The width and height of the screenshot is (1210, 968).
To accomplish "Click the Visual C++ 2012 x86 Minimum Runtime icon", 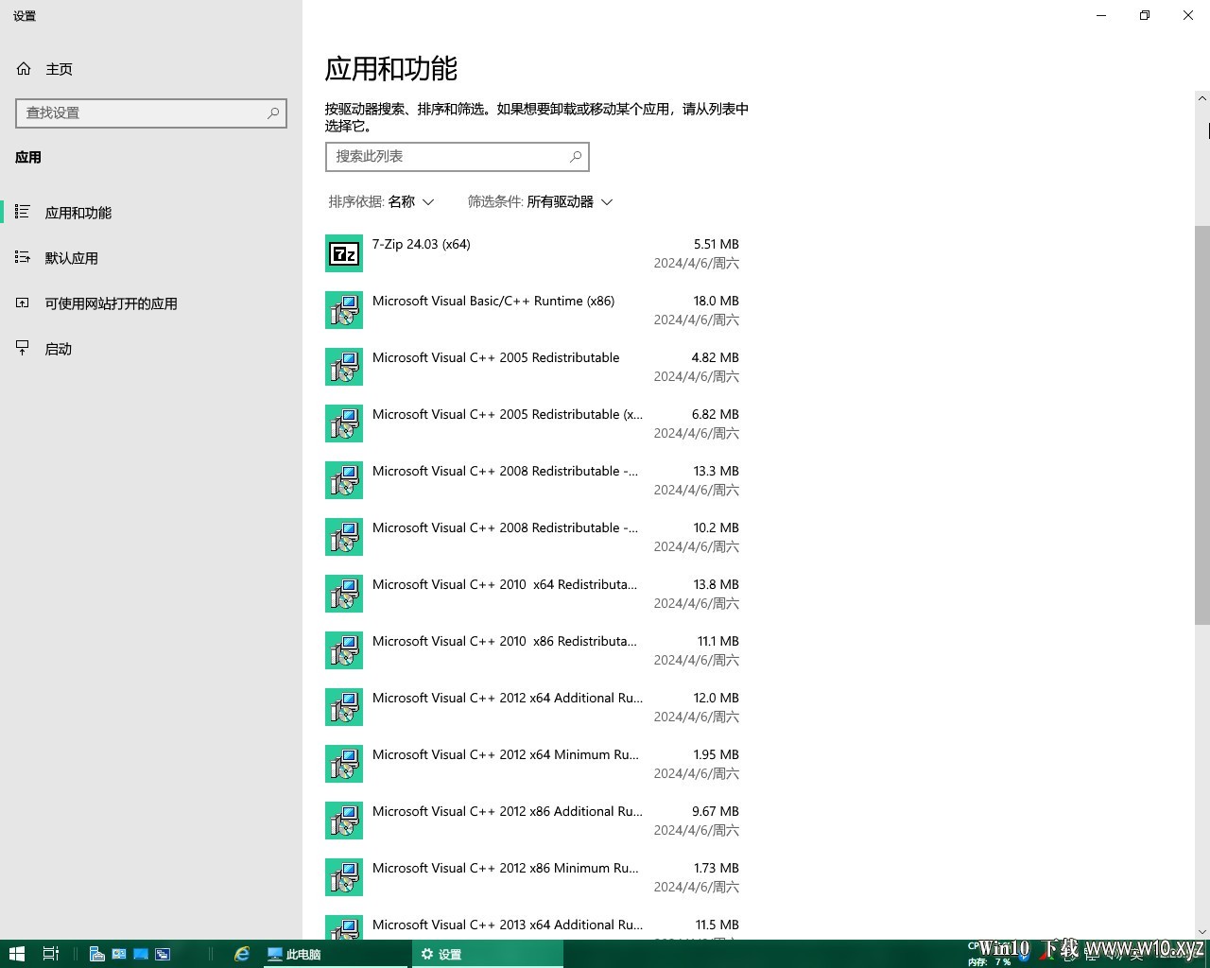I will [x=344, y=877].
